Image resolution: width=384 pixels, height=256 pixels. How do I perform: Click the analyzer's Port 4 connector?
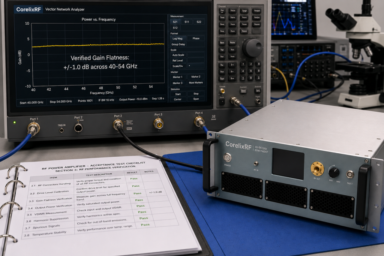(199, 121)
